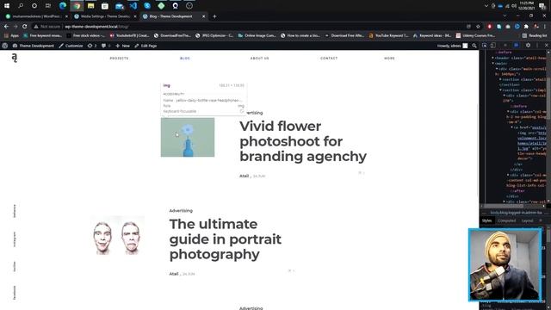551x310 pixels.
Task: Launch Microsoft Edge from taskbar
Action: pyautogui.click(x=63, y=6)
